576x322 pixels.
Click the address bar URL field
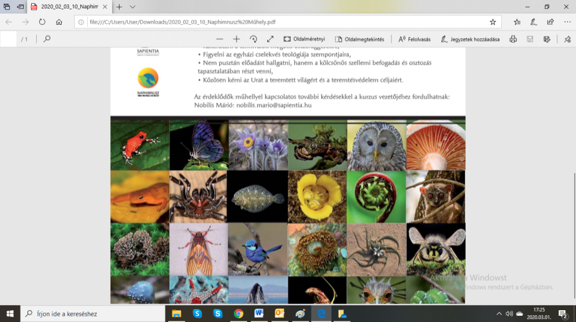point(288,22)
